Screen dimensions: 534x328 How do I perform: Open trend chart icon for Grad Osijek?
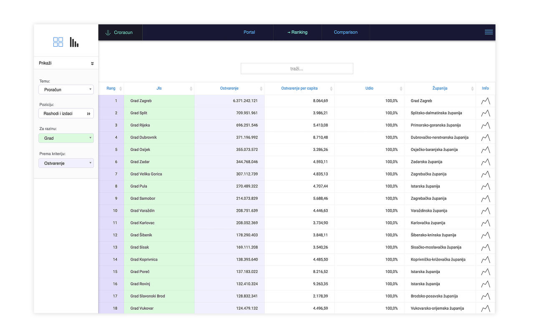coord(485,150)
